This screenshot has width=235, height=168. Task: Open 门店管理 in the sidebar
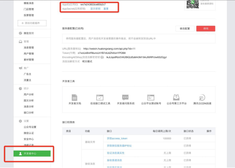pos(29,9)
